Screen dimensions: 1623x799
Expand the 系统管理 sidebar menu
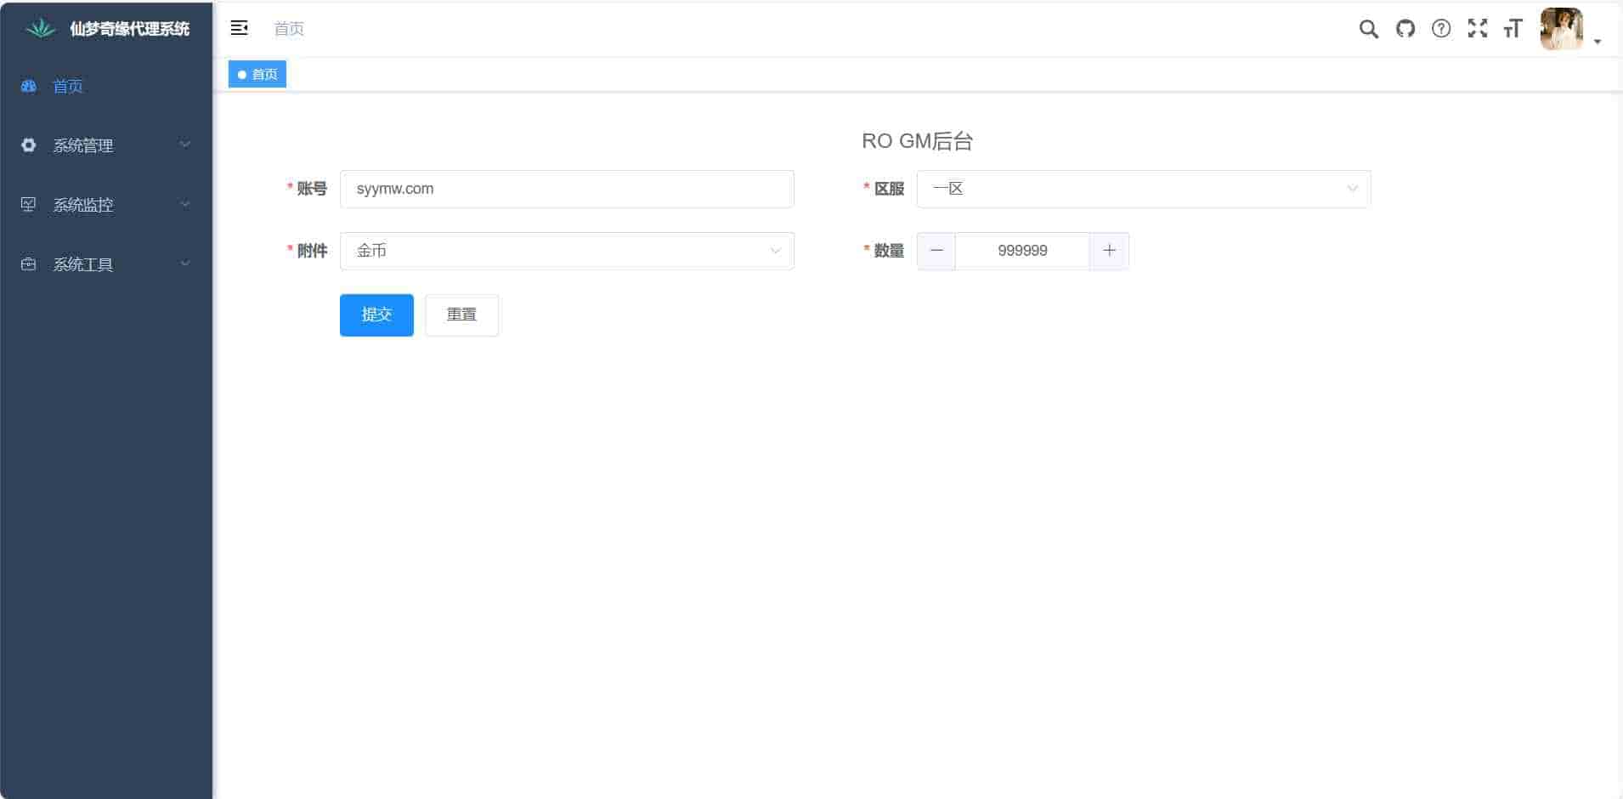[105, 145]
